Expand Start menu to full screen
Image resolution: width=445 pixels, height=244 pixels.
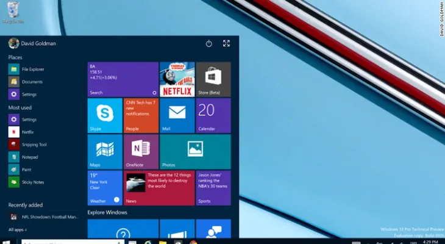click(x=226, y=43)
